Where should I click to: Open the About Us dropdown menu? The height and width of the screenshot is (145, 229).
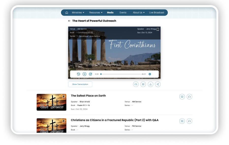139,12
